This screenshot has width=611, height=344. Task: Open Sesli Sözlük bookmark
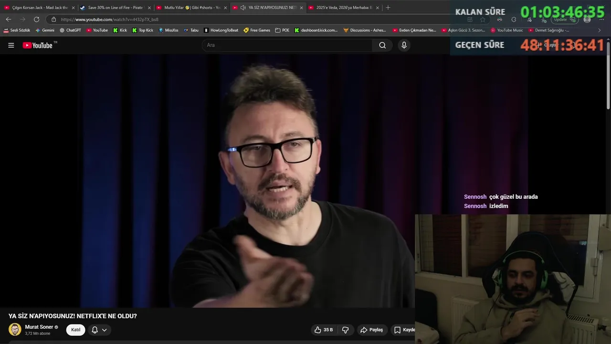(x=17, y=30)
